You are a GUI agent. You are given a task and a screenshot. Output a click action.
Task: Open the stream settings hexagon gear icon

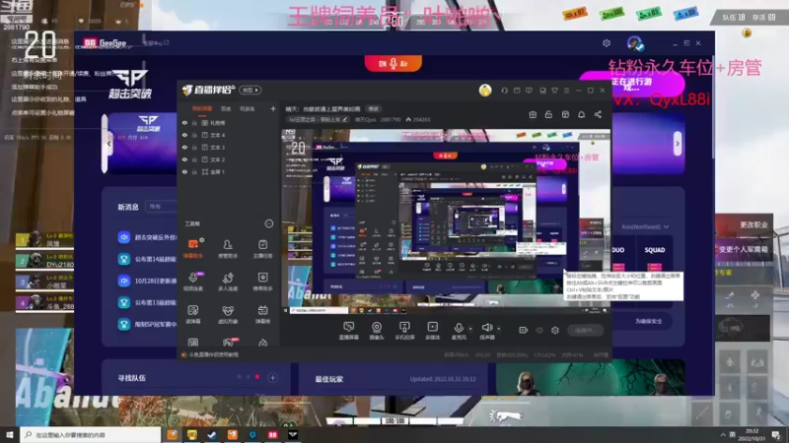click(555, 330)
